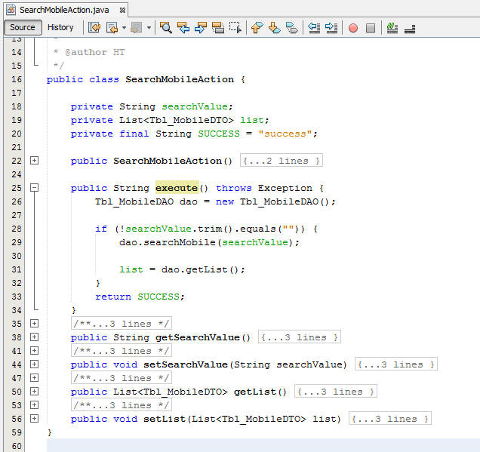Click folded Javadoc box on line 53
Image resolution: width=480 pixels, height=452 pixels.
pos(122,405)
